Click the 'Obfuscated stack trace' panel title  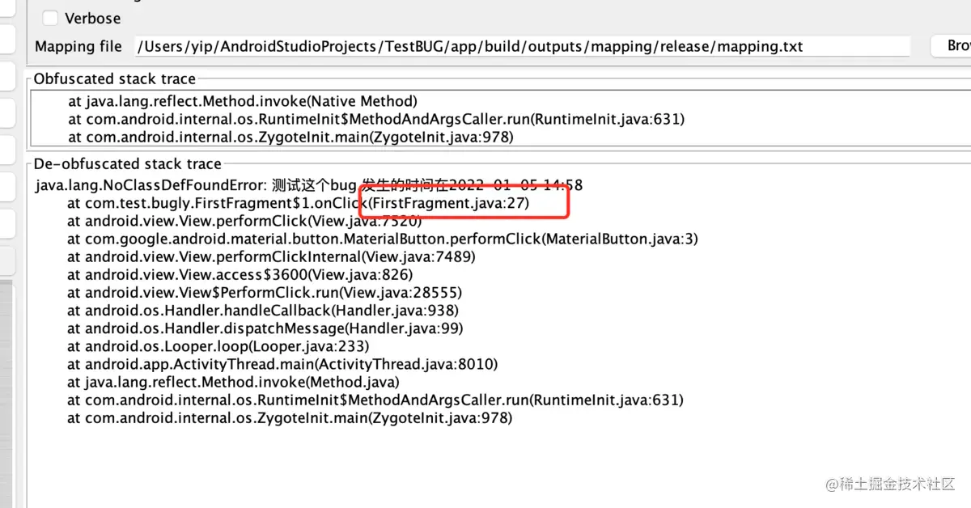tap(115, 78)
